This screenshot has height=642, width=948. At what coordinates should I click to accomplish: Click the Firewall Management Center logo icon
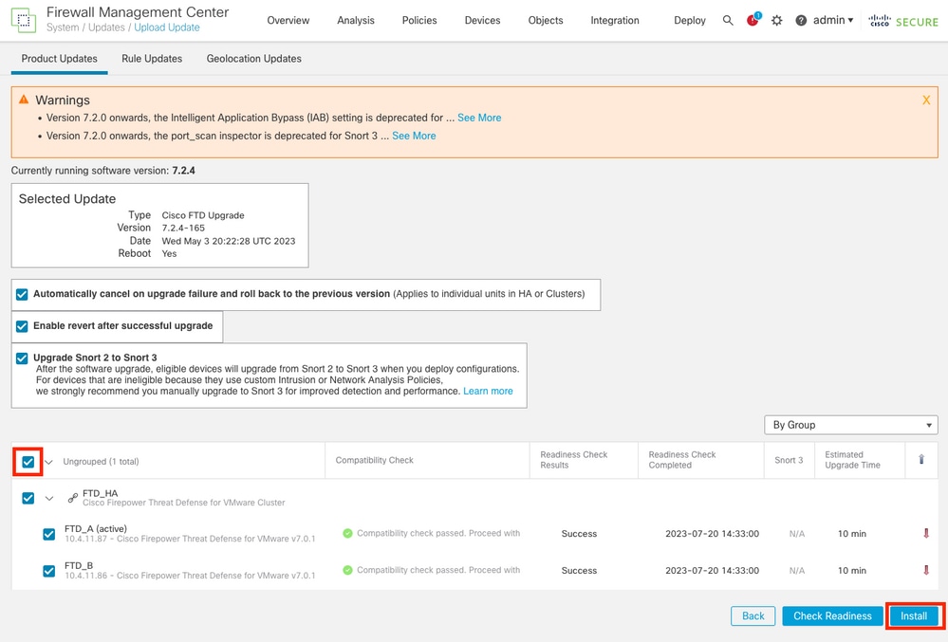[24, 21]
